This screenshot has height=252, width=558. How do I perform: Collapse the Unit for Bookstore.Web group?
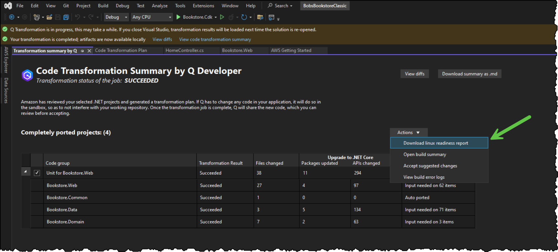tap(25, 171)
